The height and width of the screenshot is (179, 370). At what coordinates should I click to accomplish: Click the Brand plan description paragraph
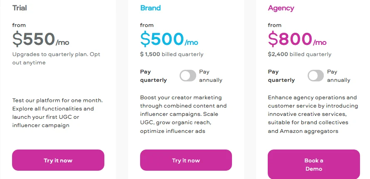coord(183,114)
